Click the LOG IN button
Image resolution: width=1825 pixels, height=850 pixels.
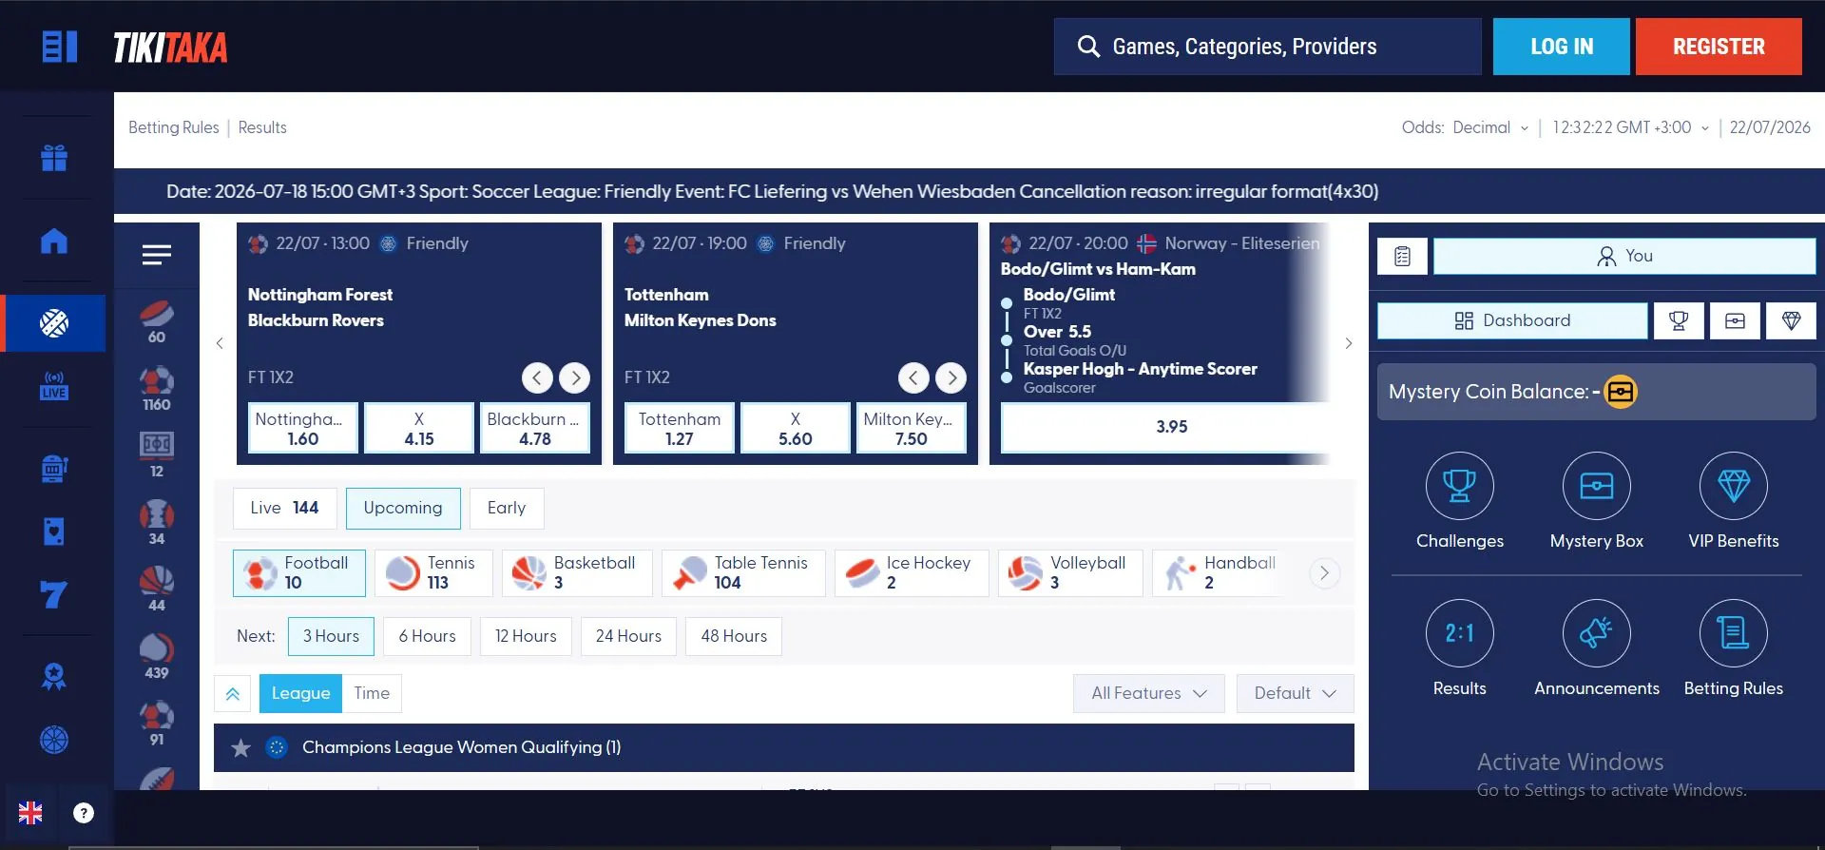pyautogui.click(x=1561, y=47)
